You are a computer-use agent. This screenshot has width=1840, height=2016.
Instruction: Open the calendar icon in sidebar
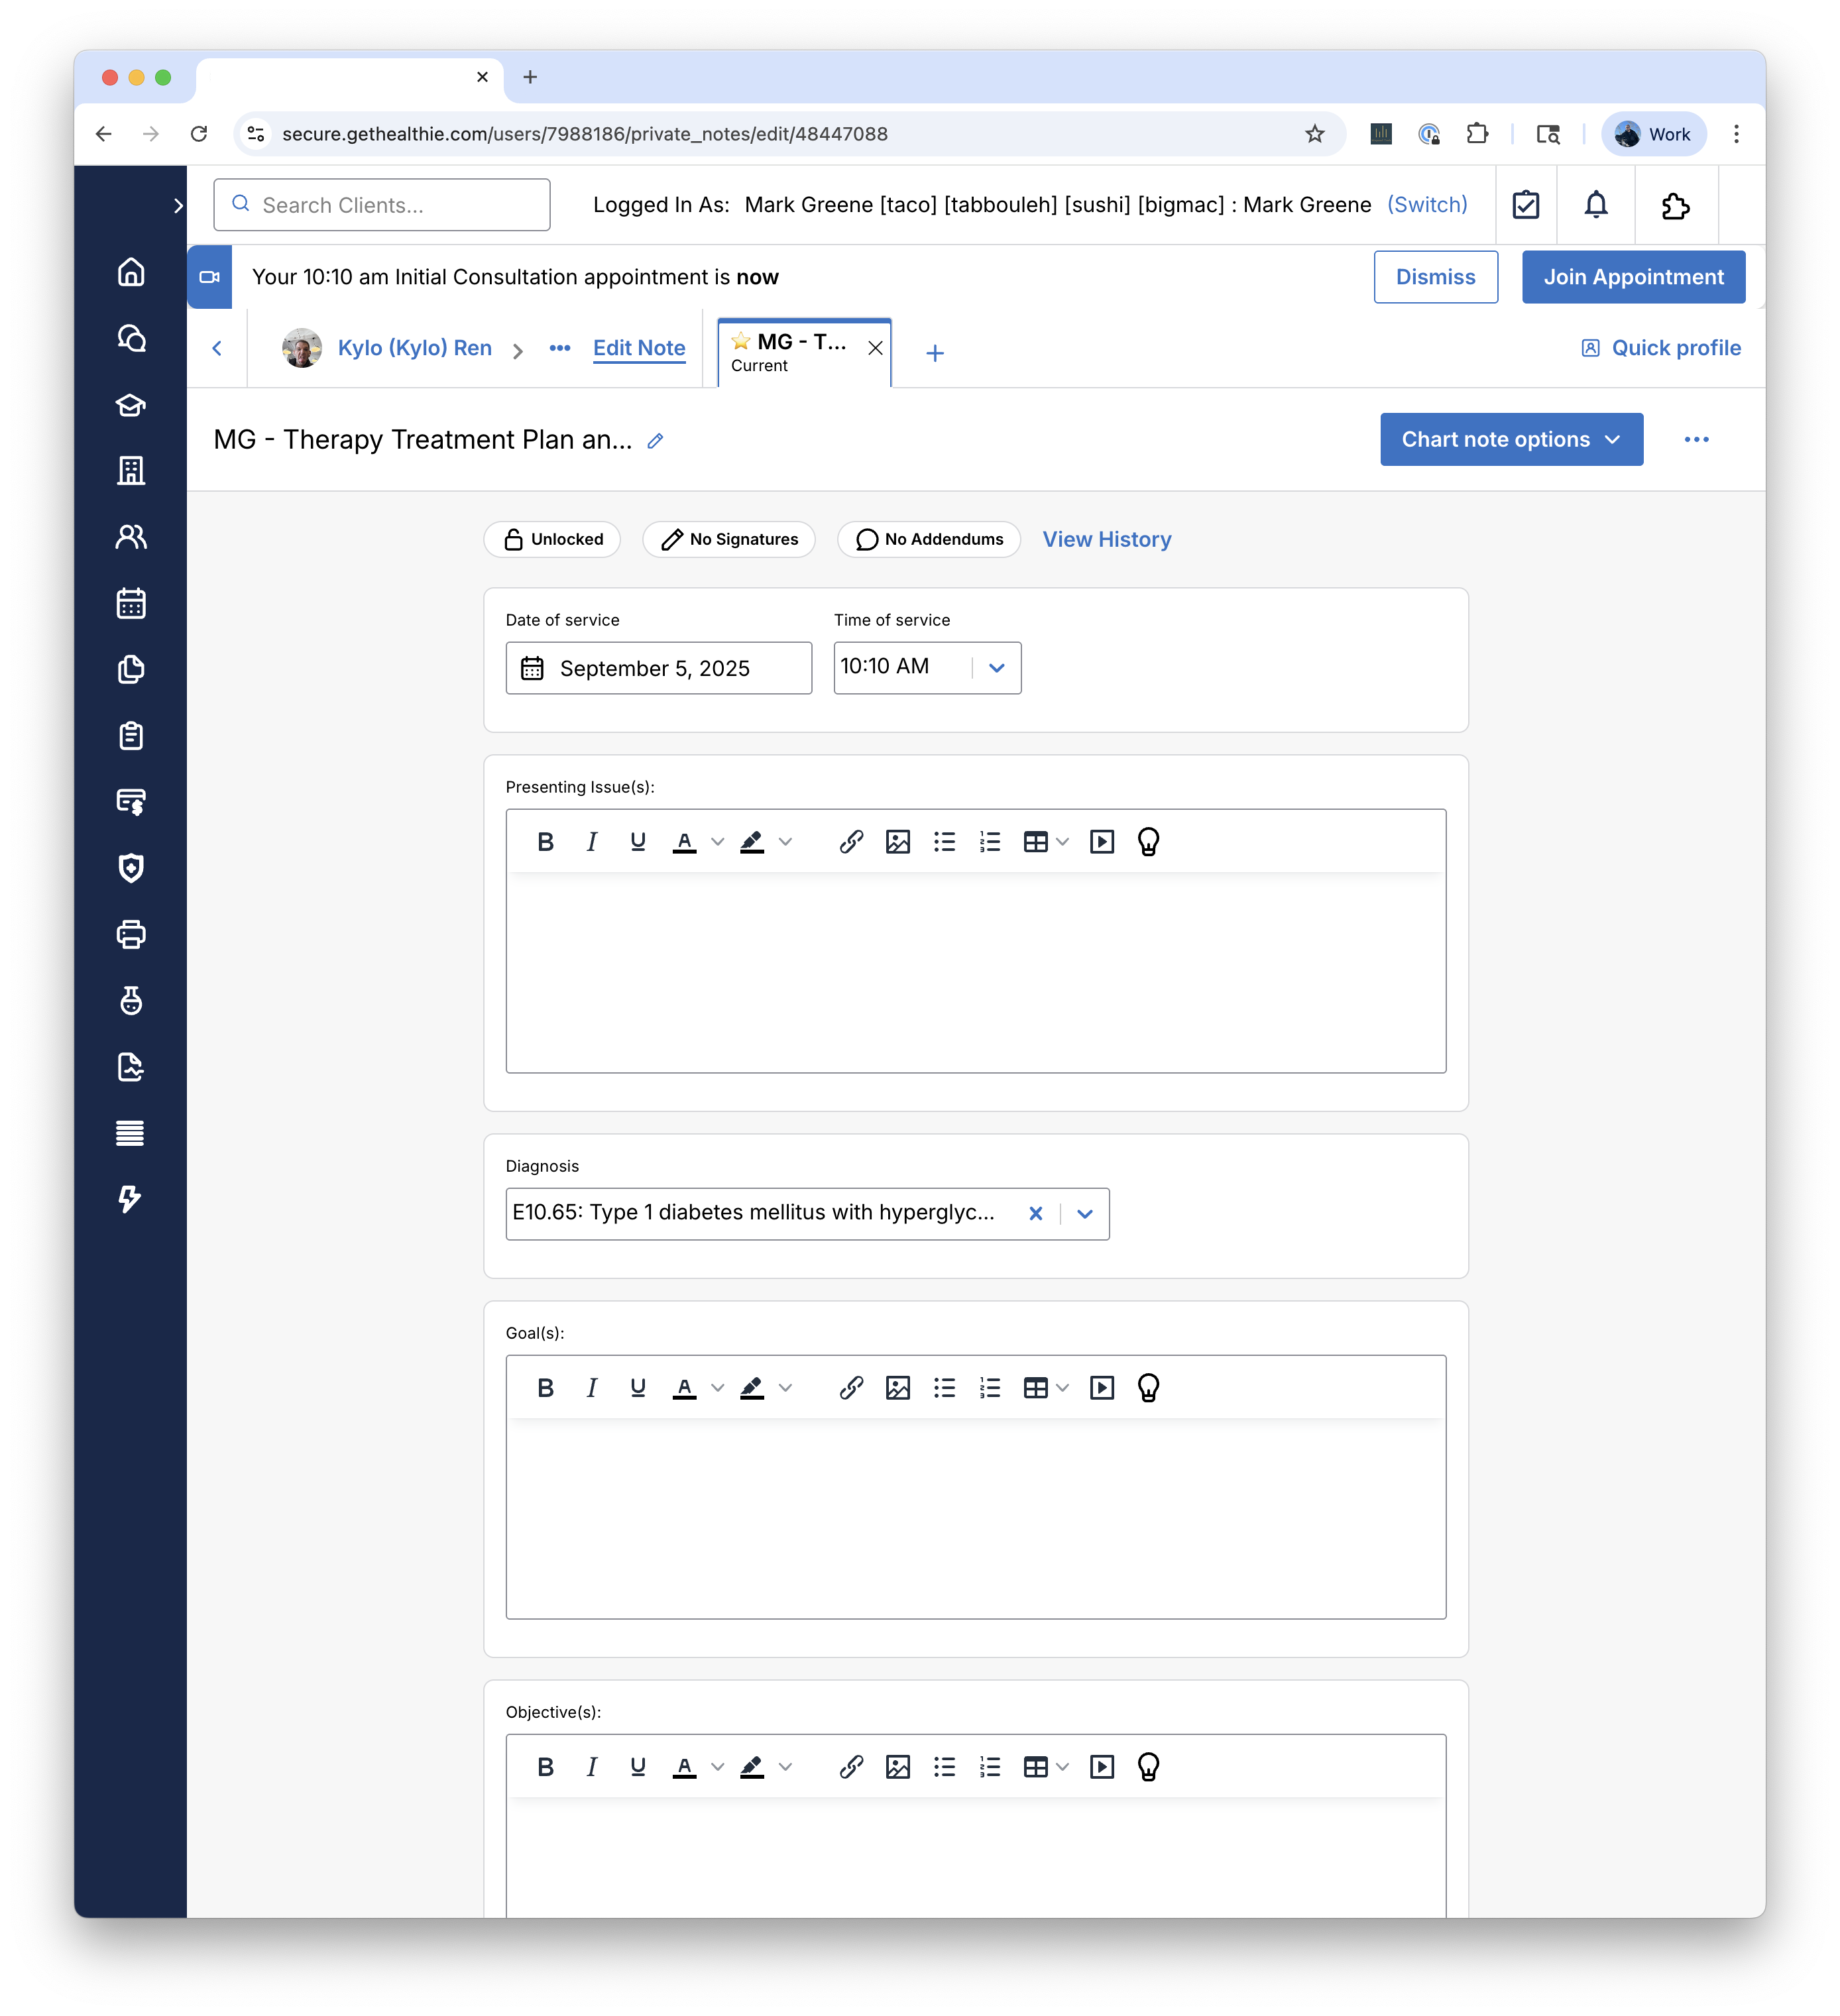(131, 603)
